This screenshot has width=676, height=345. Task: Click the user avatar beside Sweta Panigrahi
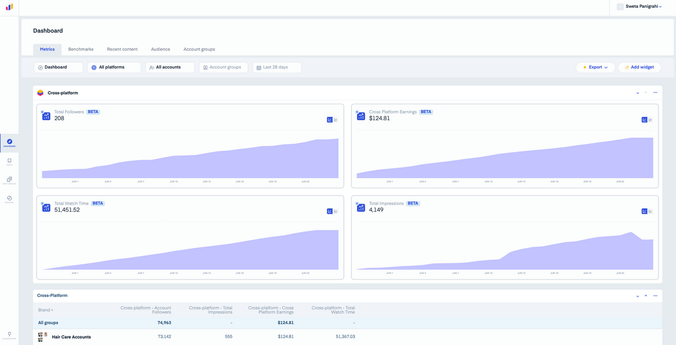[620, 7]
